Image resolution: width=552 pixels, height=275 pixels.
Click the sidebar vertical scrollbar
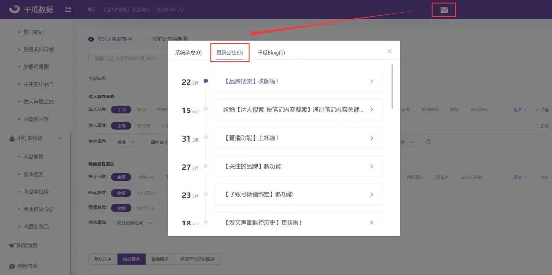click(71, 203)
